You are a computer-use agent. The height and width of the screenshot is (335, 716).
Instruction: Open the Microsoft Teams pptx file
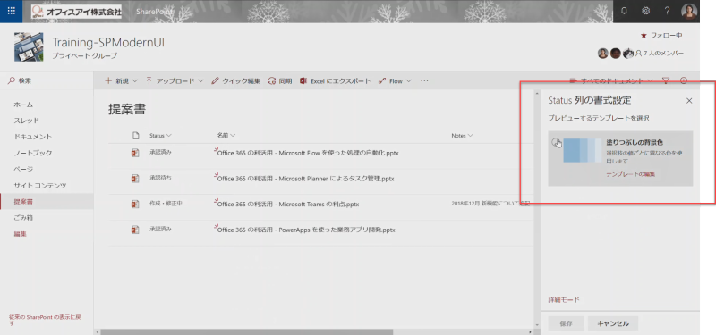[x=288, y=205]
